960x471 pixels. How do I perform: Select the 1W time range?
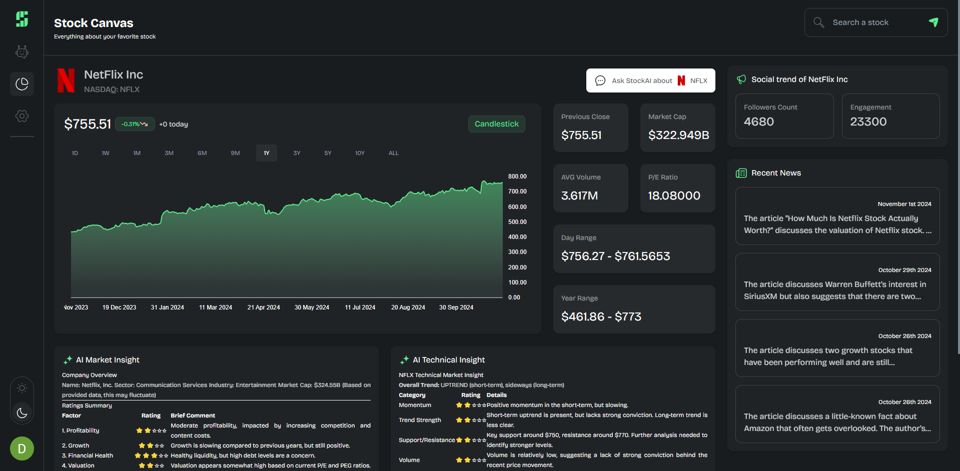point(106,153)
